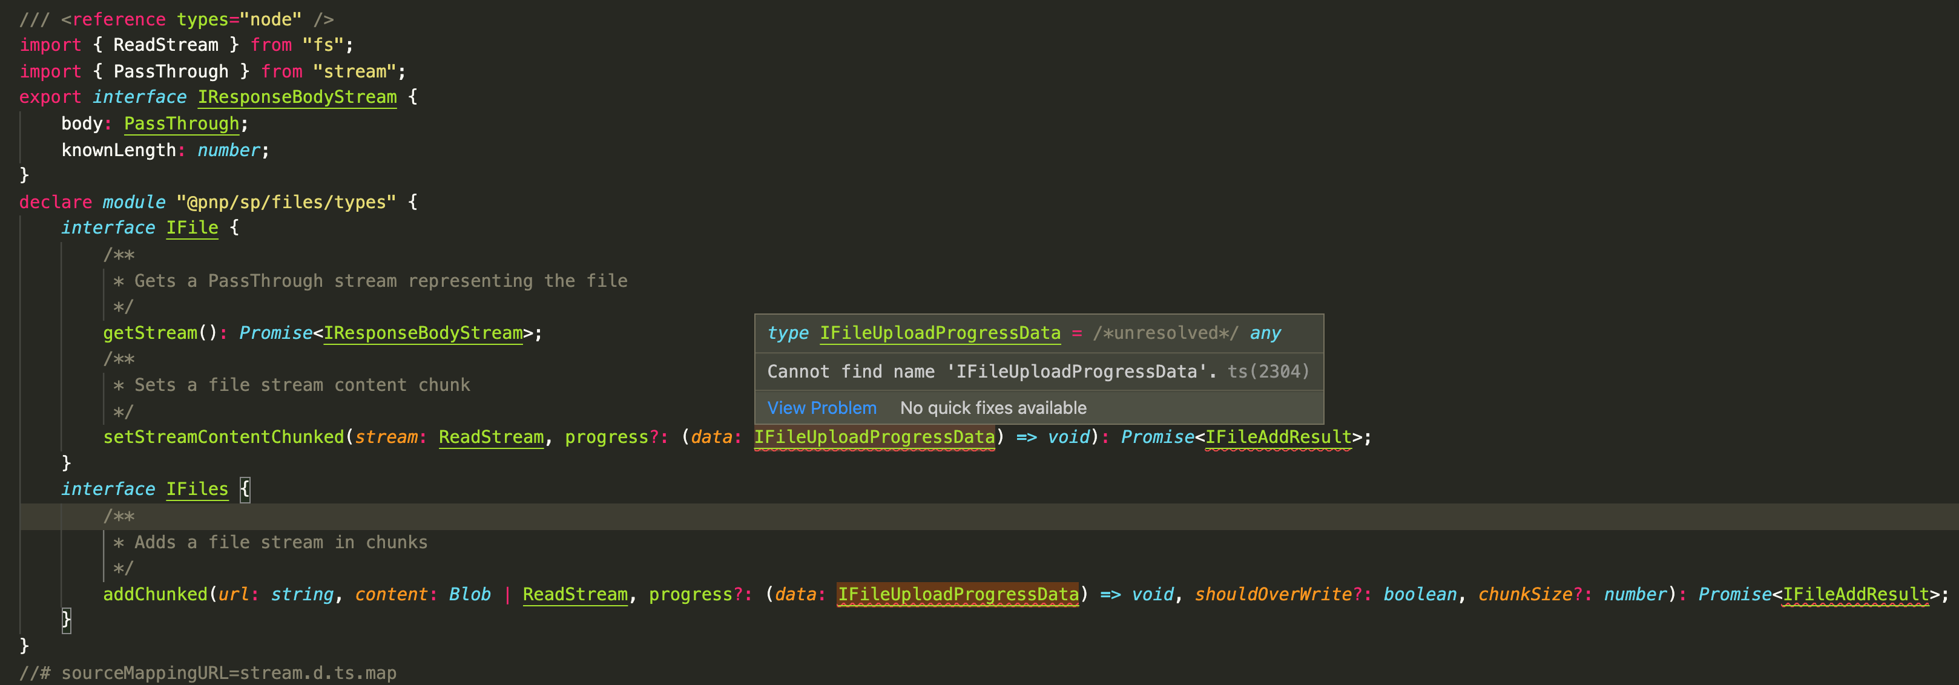Click the error code ts(2304)
The width and height of the screenshot is (1959, 685).
pos(1268,372)
